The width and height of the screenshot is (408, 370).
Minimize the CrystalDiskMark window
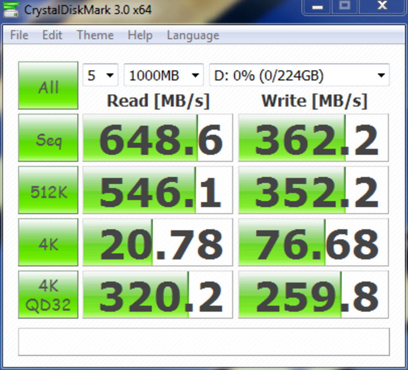pos(317,7)
